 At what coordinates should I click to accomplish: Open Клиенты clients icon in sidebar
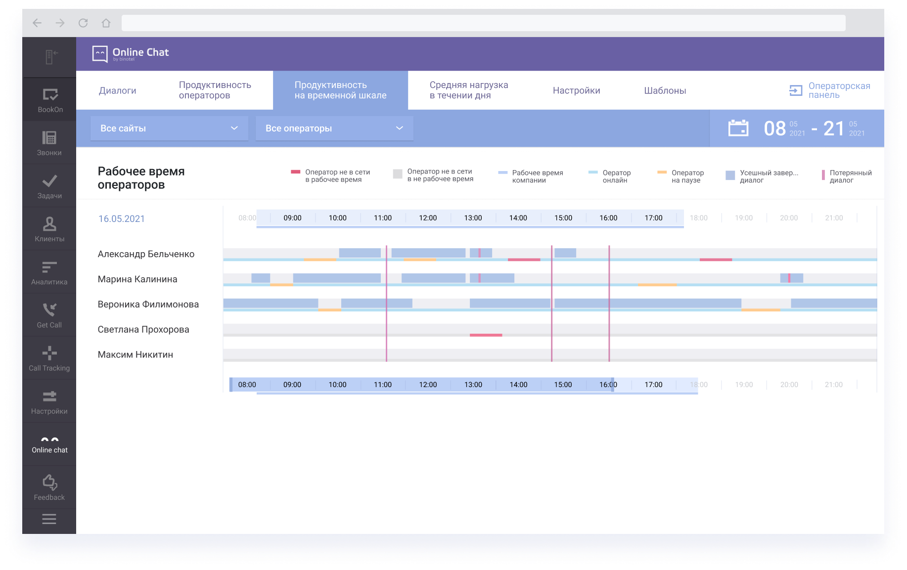49,224
